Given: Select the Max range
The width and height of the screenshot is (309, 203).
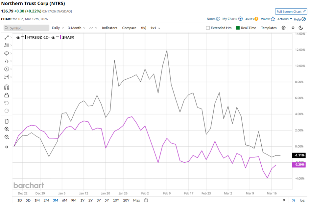Looking at the screenshot, I should (x=136, y=200).
